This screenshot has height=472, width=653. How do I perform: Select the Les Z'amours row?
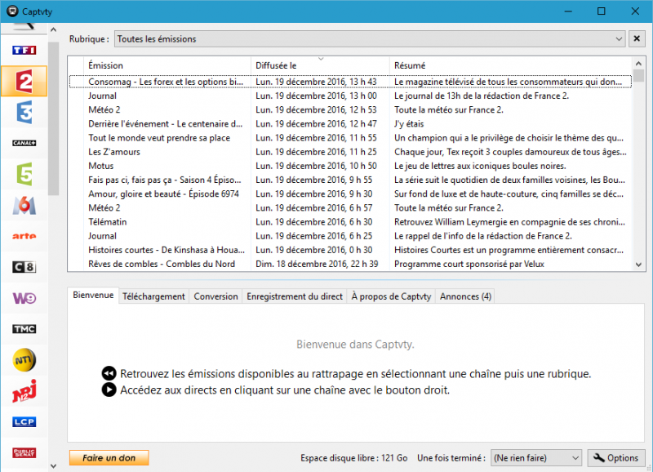point(350,152)
